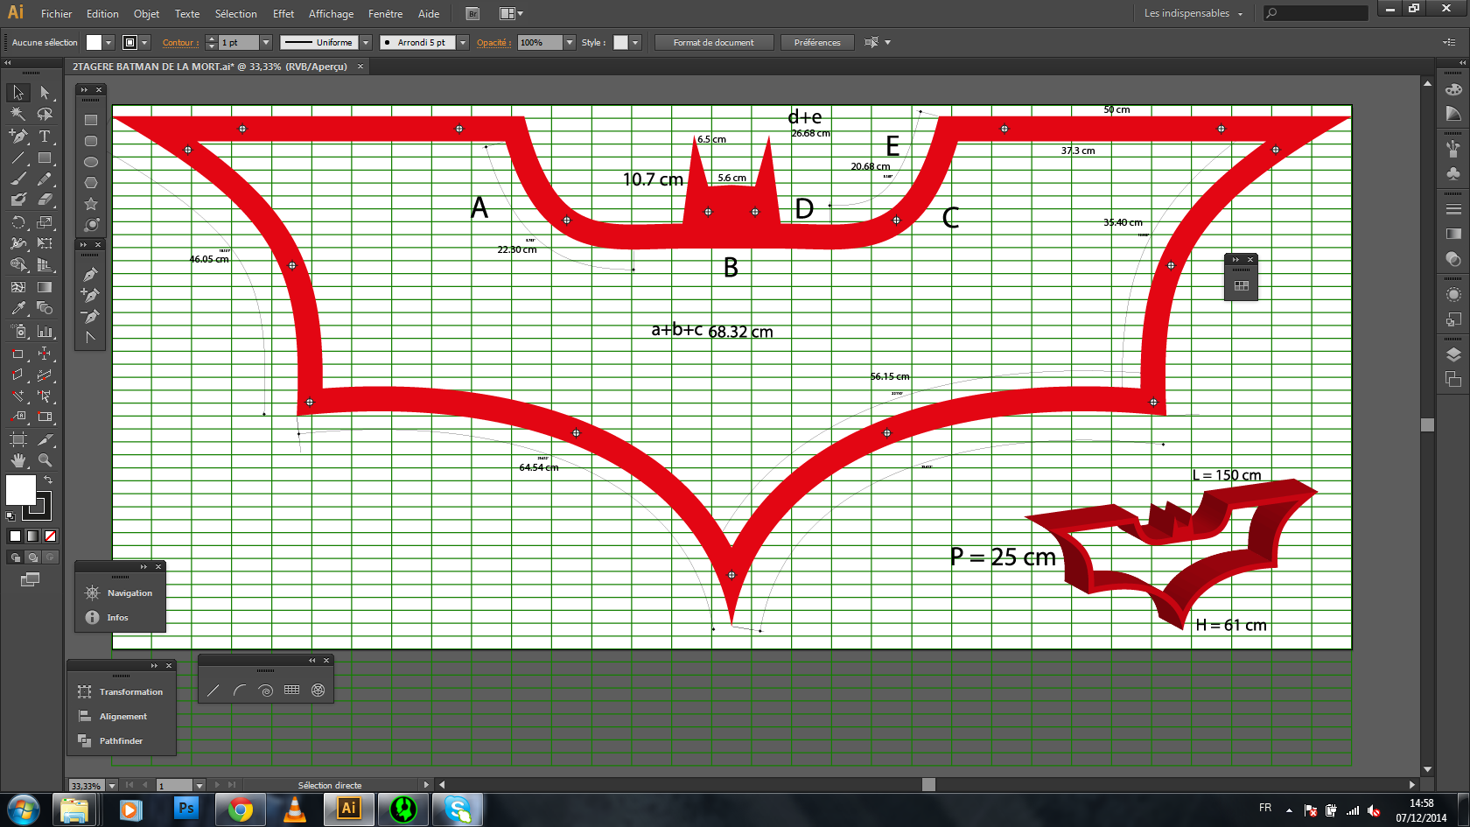Open the Arrondi 5 pt brush dropdown
Image resolution: width=1470 pixels, height=827 pixels.
click(x=463, y=42)
